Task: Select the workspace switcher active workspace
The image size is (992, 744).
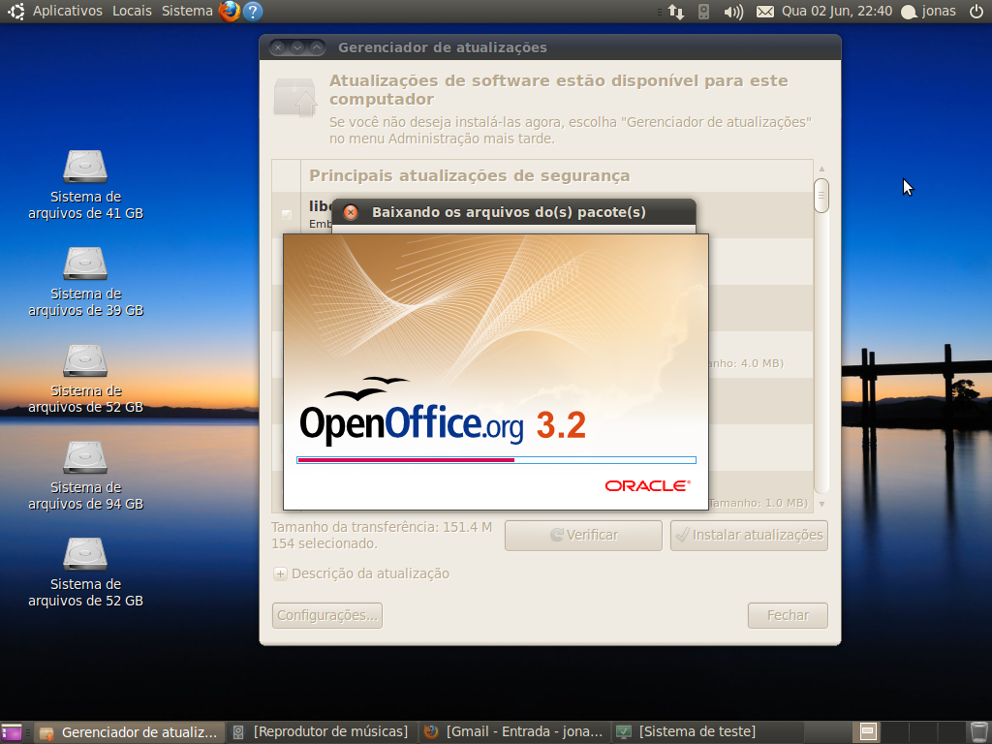Action: pos(867,732)
